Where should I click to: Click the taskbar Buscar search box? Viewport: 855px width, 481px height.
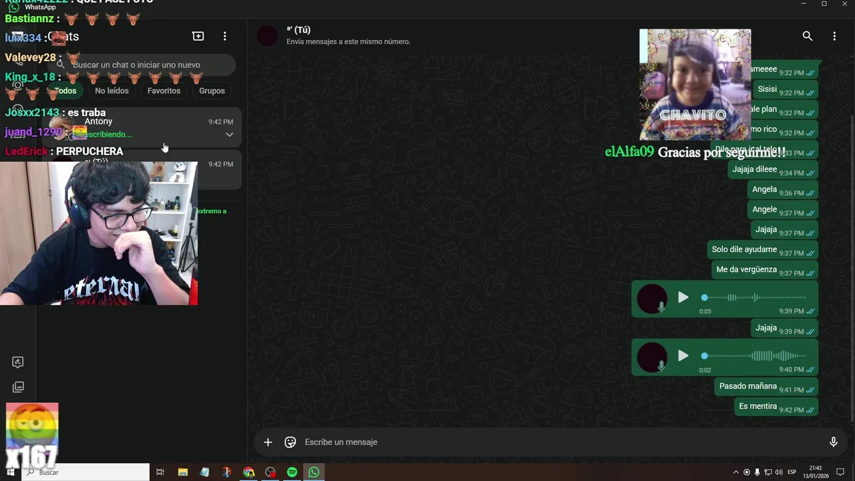coord(85,472)
